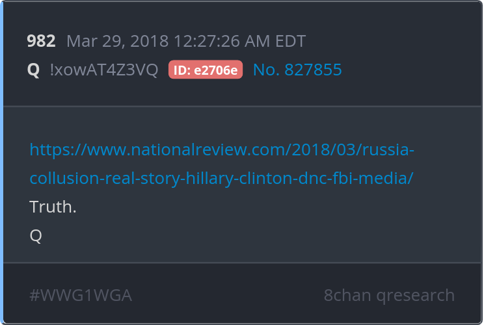Click the collusion-real-story-hillary-clinton URL line
This screenshot has width=484, height=325.
click(221, 178)
